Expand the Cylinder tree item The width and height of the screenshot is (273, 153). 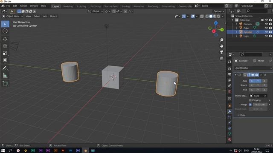237,32
